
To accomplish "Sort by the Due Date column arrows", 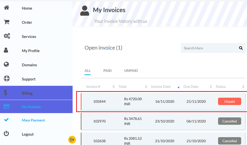I will click(x=211, y=87).
